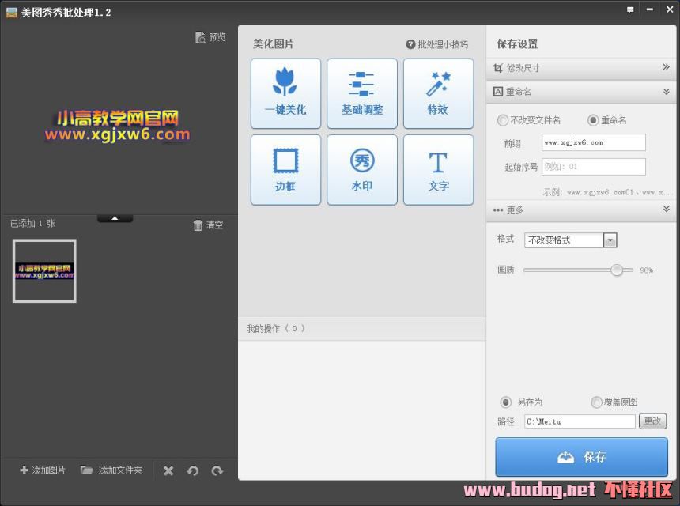The height and width of the screenshot is (506, 680).
Task: Click the 已添加 1 张 count label
Action: pos(32,223)
